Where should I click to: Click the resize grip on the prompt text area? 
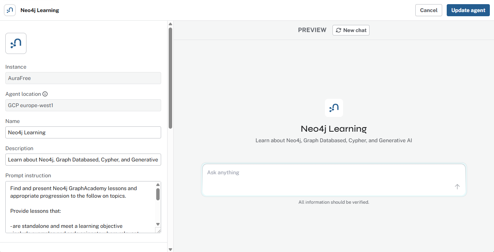pos(158,230)
